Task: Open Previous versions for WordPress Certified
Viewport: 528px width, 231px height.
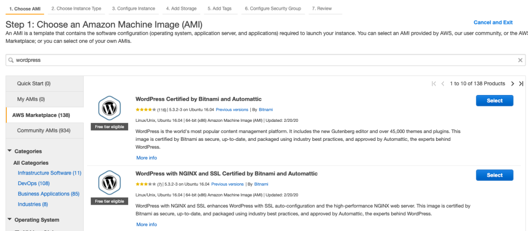Action: [232, 110]
